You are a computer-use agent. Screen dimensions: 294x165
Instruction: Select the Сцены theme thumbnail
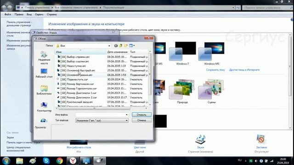211,91
